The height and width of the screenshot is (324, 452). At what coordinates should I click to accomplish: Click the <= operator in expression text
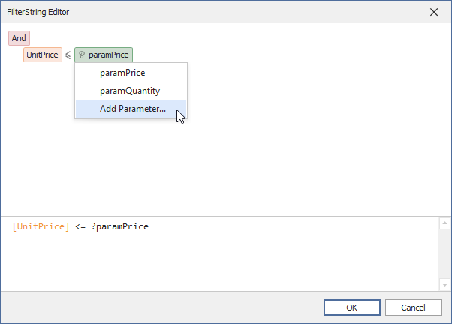(81, 226)
